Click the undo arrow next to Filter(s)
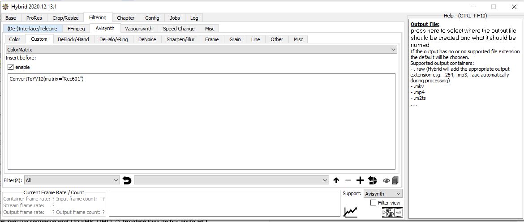Viewport: 524px width, 222px height. tap(127, 180)
